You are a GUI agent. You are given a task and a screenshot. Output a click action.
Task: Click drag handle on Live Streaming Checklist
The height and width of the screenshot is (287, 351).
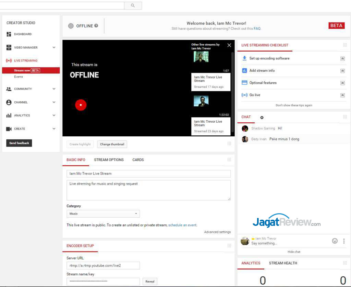tap(345, 45)
